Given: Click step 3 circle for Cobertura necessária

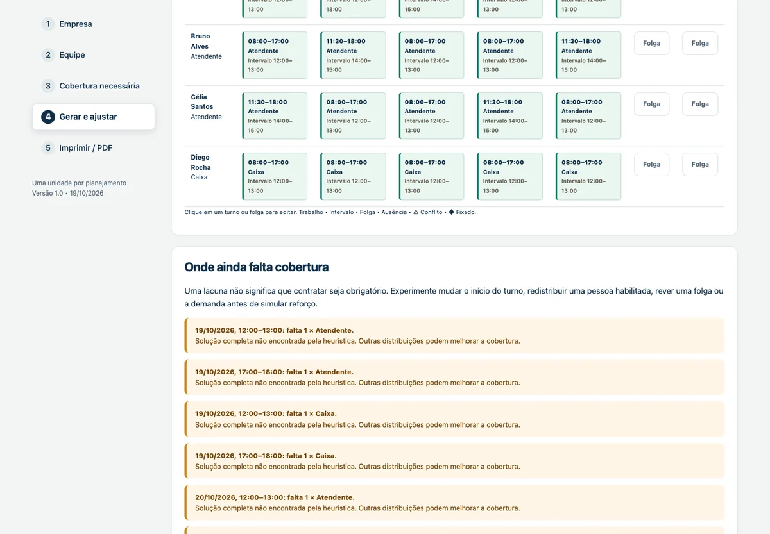Looking at the screenshot, I should tap(47, 86).
